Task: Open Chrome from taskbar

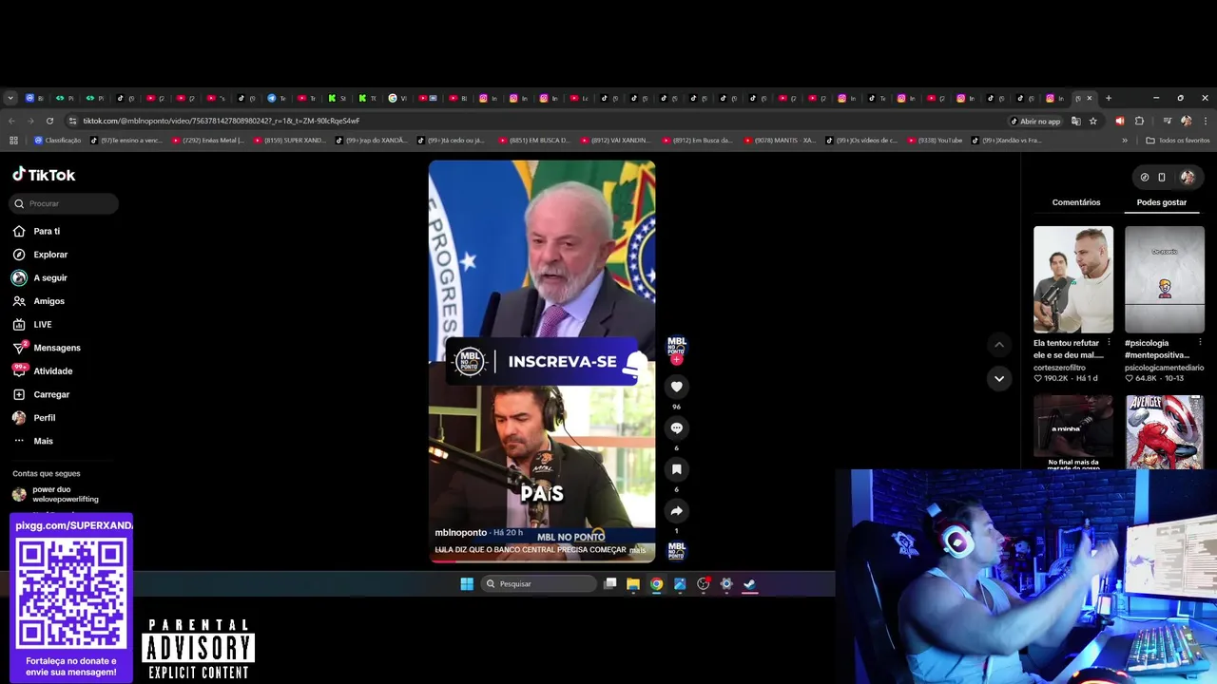Action: tap(656, 584)
